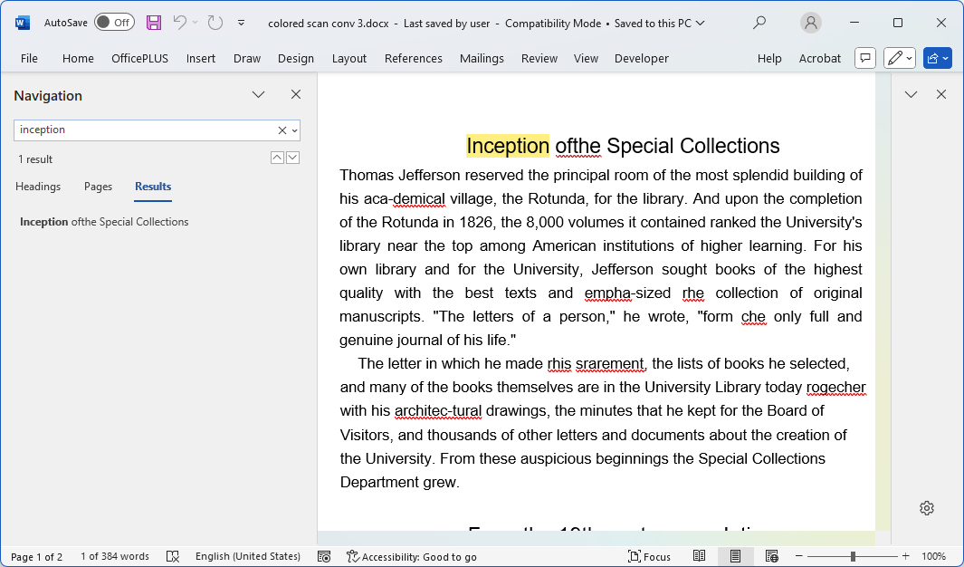The width and height of the screenshot is (964, 567).
Task: Click the zoom out minus button
Action: pos(798,556)
